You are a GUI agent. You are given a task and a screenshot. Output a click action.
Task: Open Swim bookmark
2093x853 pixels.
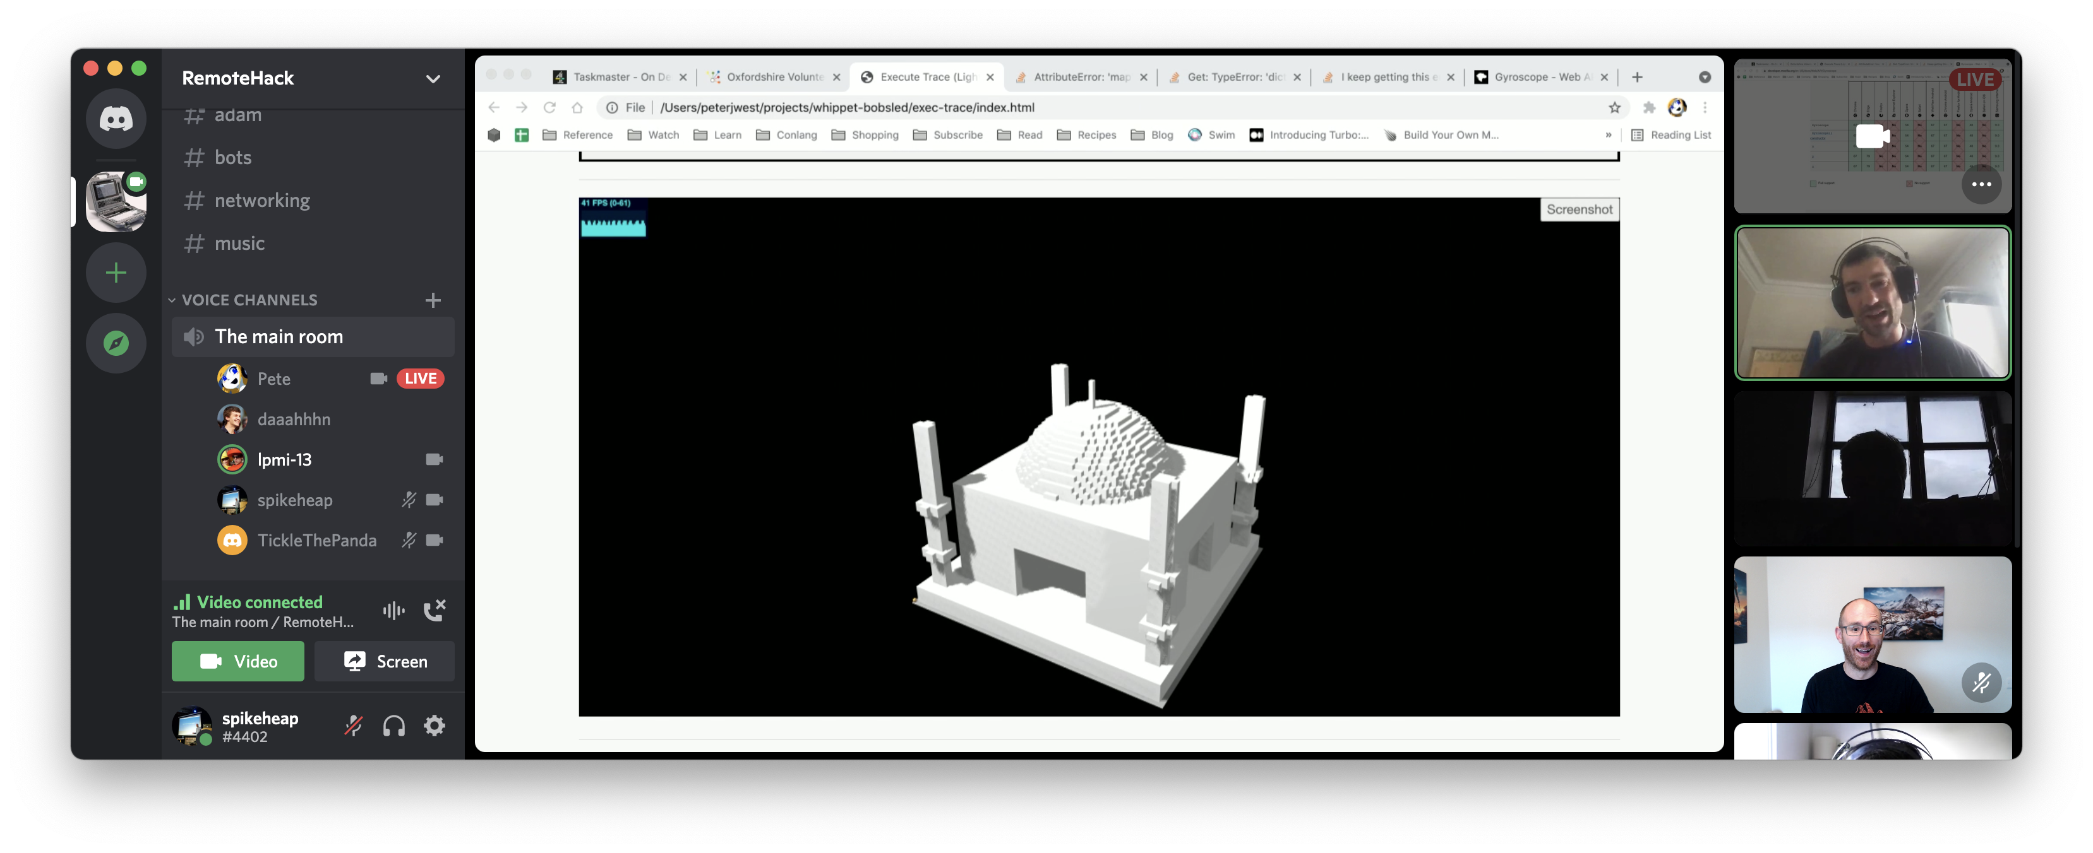(1211, 135)
